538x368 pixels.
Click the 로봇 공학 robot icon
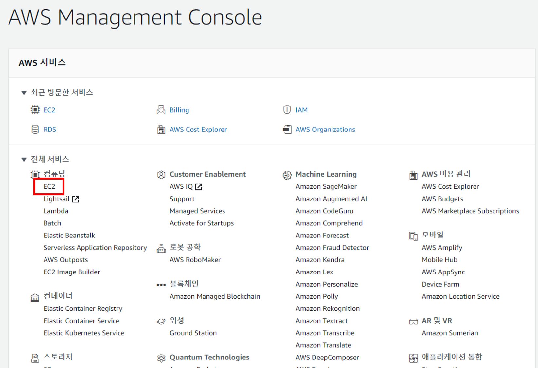[161, 249]
